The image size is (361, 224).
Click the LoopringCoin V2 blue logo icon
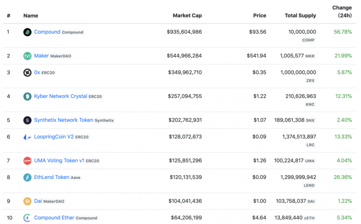pyautogui.click(x=27, y=137)
